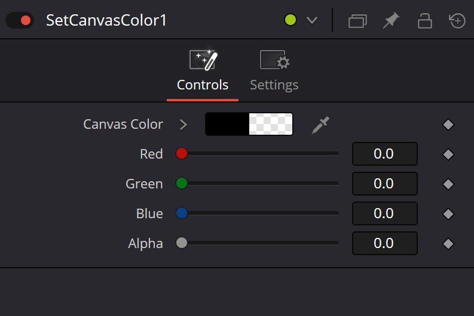Click the reset settings history icon
This screenshot has width=474, height=316.
pos(457,21)
